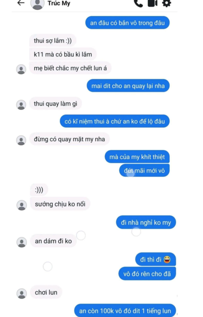The height and width of the screenshot is (317, 203).
Task: Tap avatar beside "đừng có quay mặt" message
Action: [21, 140]
